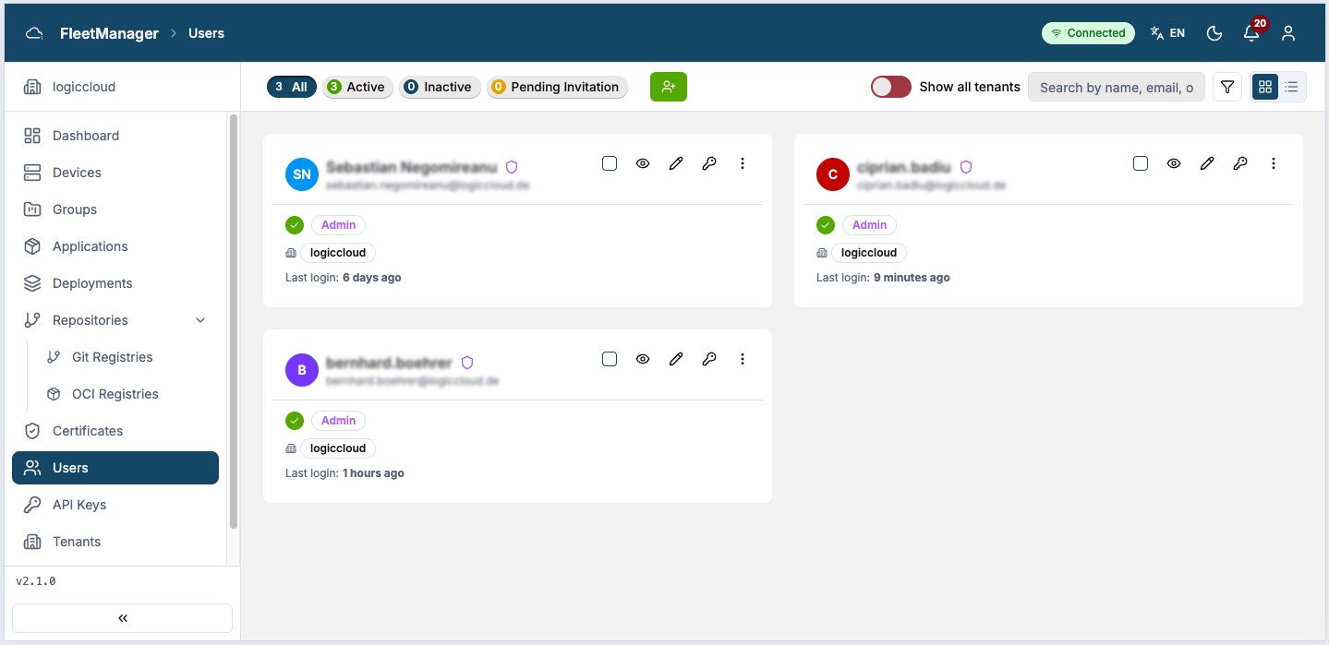Click the key icon on ciprian.badiu's card
Viewport: 1329px width, 645px height.
[x=1240, y=163]
